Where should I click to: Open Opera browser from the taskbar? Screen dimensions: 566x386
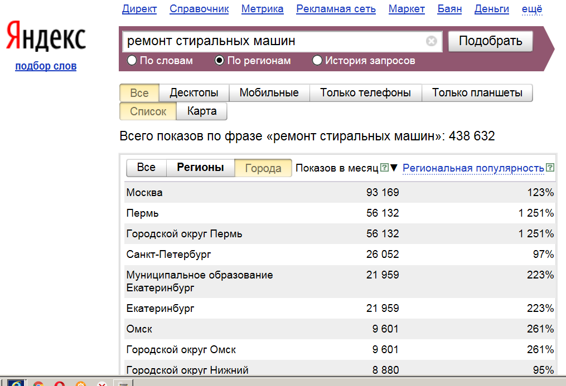click(59, 384)
